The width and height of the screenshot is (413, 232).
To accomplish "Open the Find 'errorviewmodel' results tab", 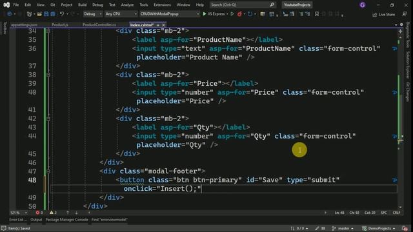I will click(109, 220).
